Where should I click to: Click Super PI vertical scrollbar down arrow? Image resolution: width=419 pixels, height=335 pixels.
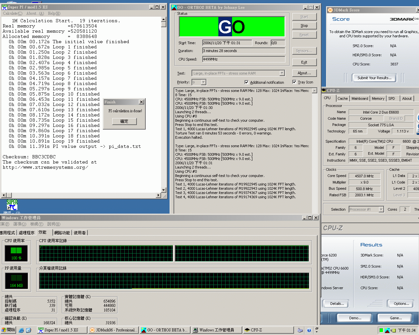[164, 190]
